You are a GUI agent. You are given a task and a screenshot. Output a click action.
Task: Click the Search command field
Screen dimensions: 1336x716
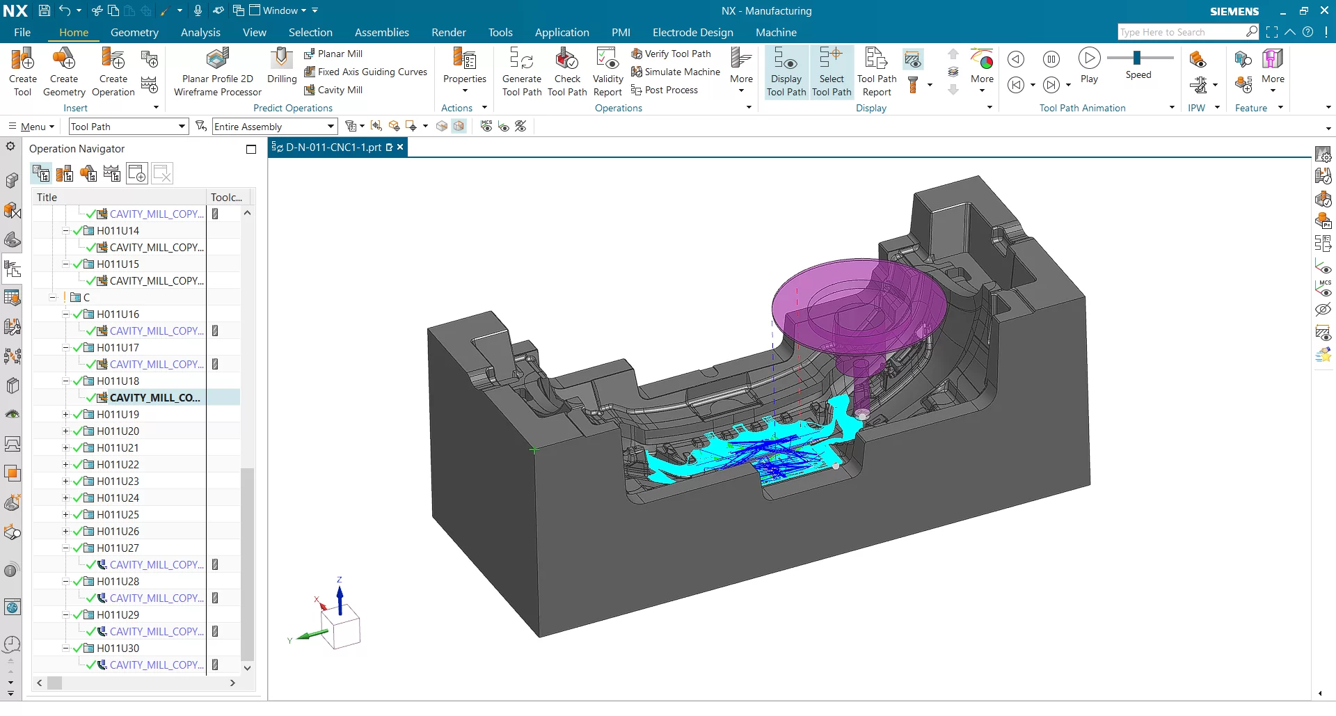pos(1182,32)
